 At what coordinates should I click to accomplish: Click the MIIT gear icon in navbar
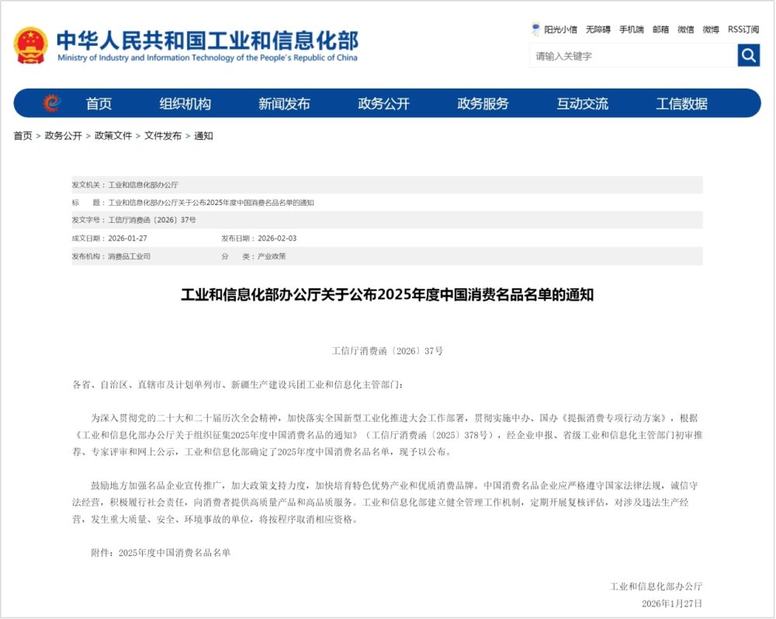click(x=51, y=103)
